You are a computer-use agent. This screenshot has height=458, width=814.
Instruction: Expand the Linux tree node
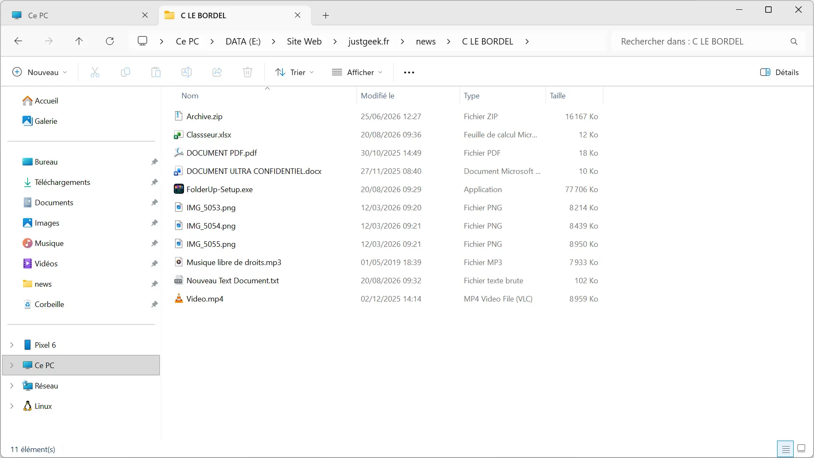point(12,406)
